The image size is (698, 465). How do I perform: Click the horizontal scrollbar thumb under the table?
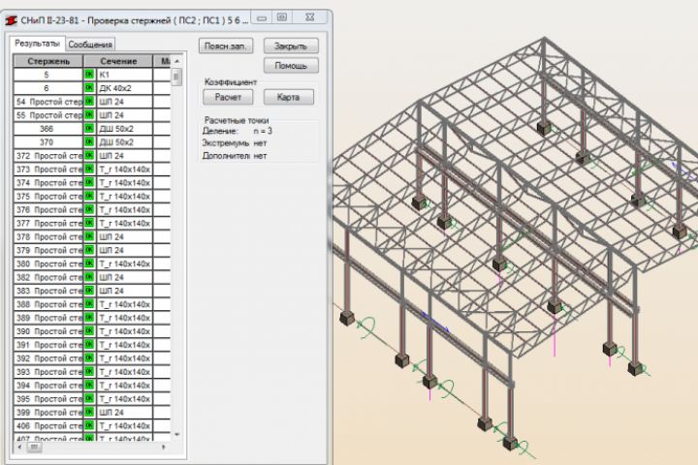click(x=34, y=447)
